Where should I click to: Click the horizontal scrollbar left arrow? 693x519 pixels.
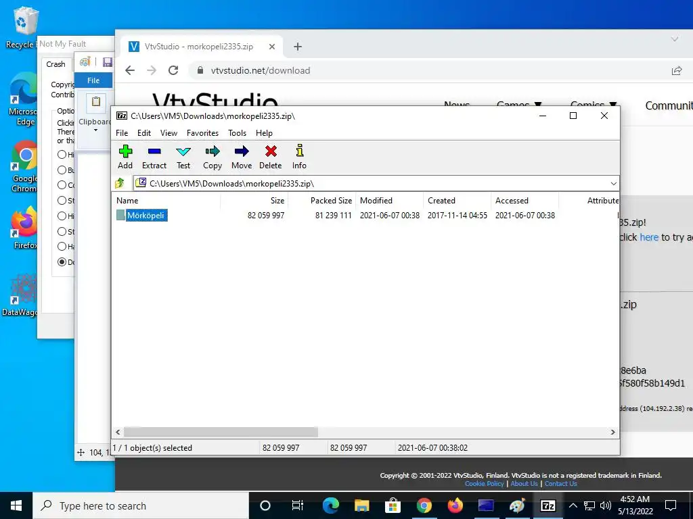point(118,432)
